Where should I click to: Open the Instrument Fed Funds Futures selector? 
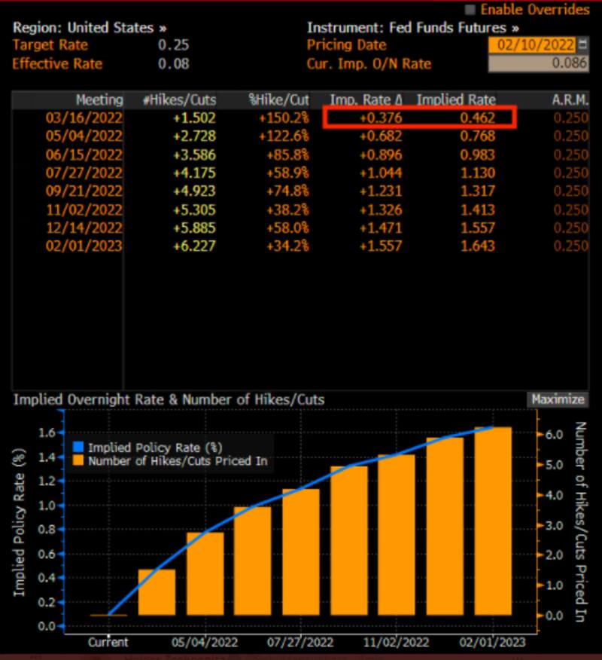[x=413, y=28]
